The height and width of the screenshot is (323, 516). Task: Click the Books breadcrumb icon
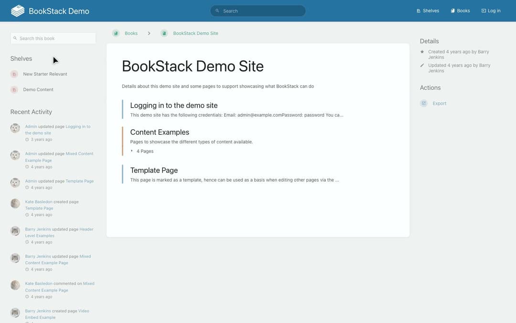(116, 33)
